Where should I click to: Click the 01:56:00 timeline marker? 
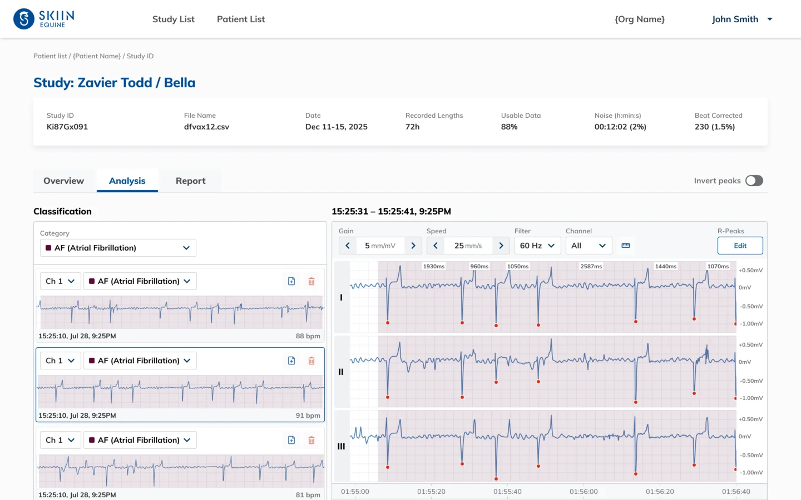pyautogui.click(x=584, y=492)
